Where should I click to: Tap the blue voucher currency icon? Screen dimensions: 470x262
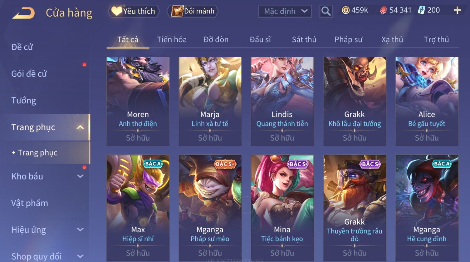click(x=421, y=10)
